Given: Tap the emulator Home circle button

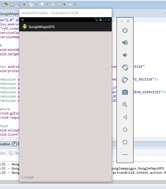Looking at the screenshot, I should 125,130.
